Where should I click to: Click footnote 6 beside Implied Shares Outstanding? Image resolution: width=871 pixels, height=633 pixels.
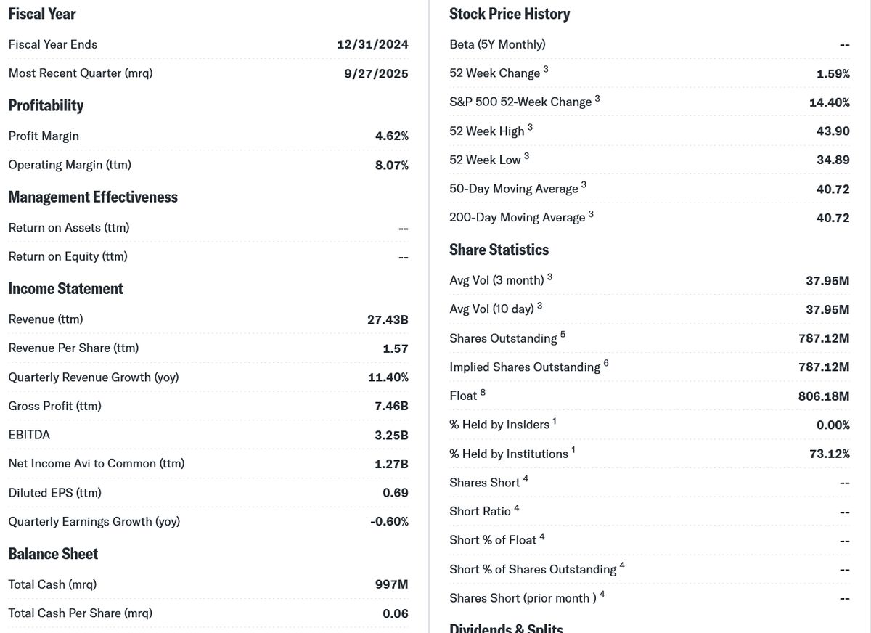point(606,363)
